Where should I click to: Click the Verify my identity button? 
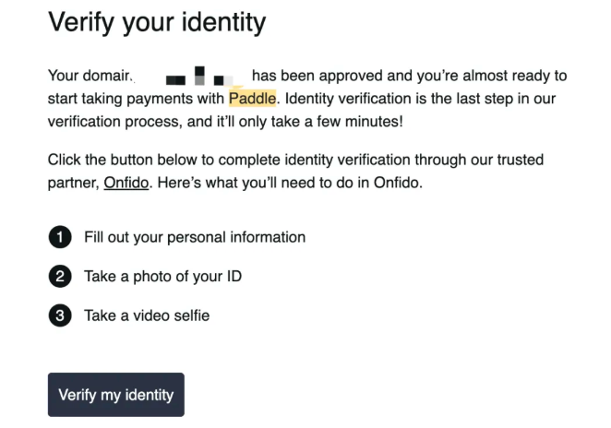pos(116,395)
